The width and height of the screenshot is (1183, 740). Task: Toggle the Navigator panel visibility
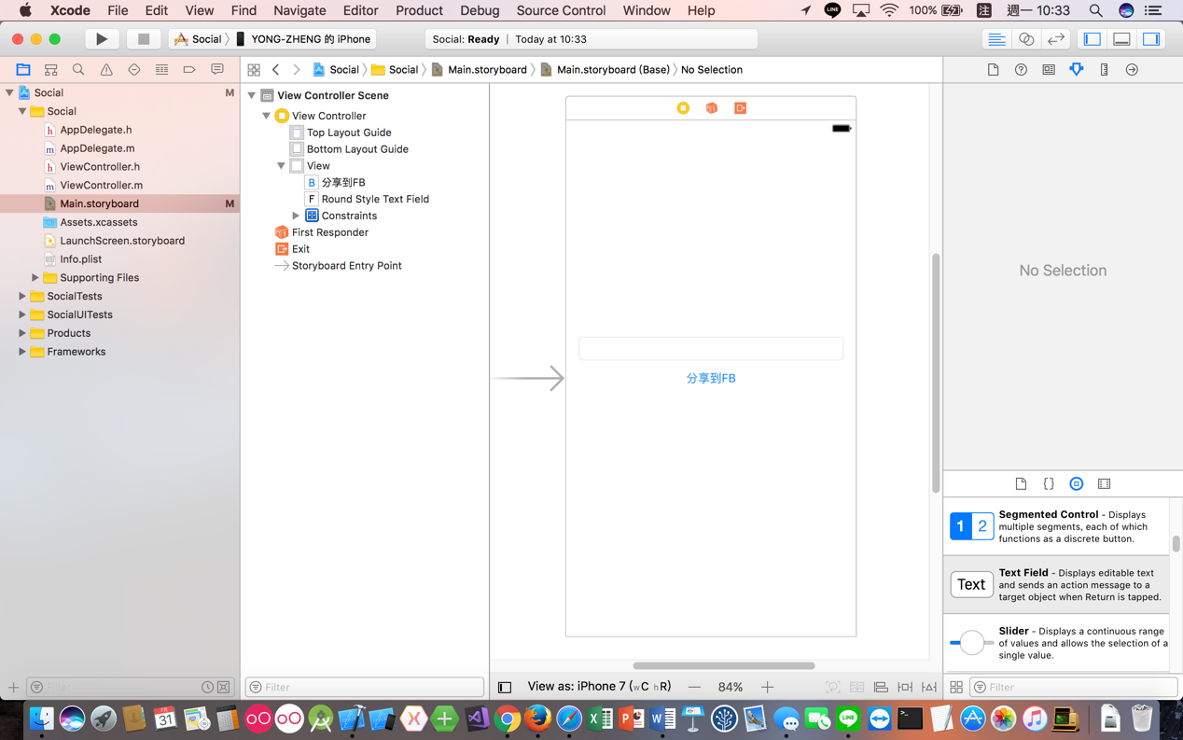click(1093, 38)
